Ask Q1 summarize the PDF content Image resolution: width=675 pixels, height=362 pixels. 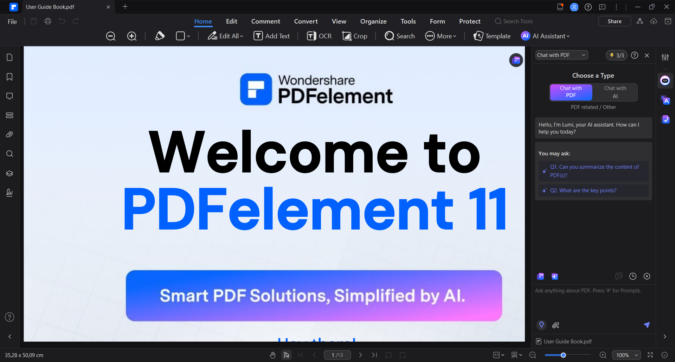[x=593, y=171]
